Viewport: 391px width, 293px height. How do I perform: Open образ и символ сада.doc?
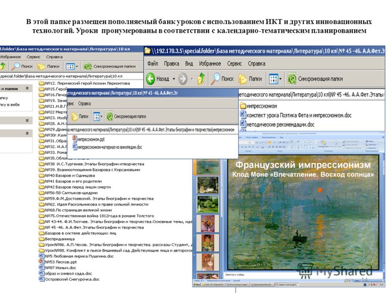[65, 273]
